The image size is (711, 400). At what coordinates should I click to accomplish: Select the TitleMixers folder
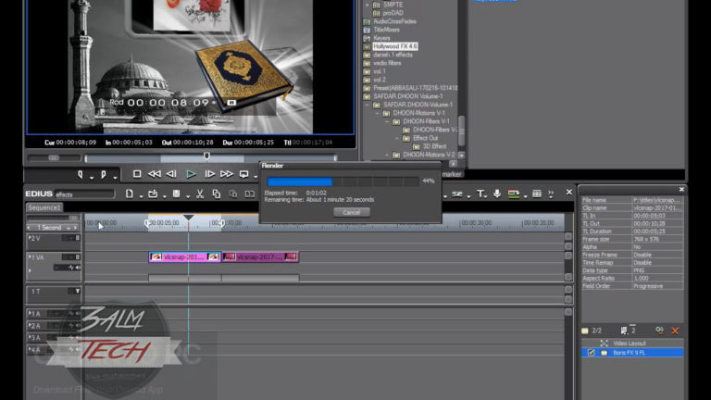tap(386, 30)
